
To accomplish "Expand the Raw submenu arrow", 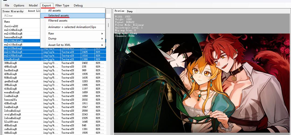I will pos(102,34).
